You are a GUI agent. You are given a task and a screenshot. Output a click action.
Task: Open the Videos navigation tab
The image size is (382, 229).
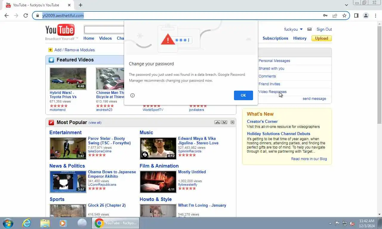(105, 38)
